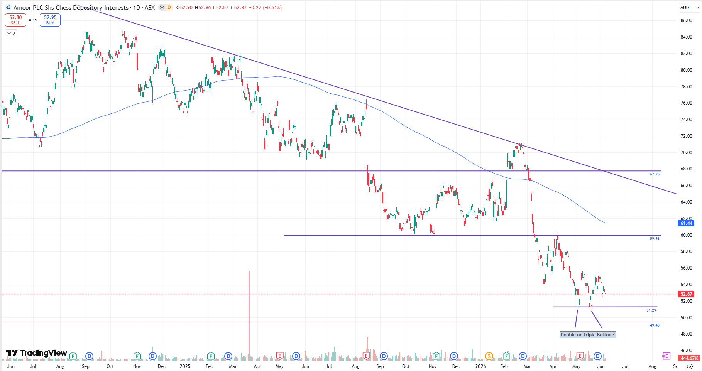Viewport: 702px width, 371px height.
Task: Click the Amcor symbol logo icon
Action: [x=8, y=7]
